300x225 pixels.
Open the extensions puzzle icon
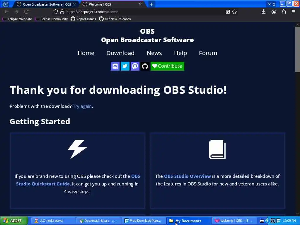click(284, 12)
